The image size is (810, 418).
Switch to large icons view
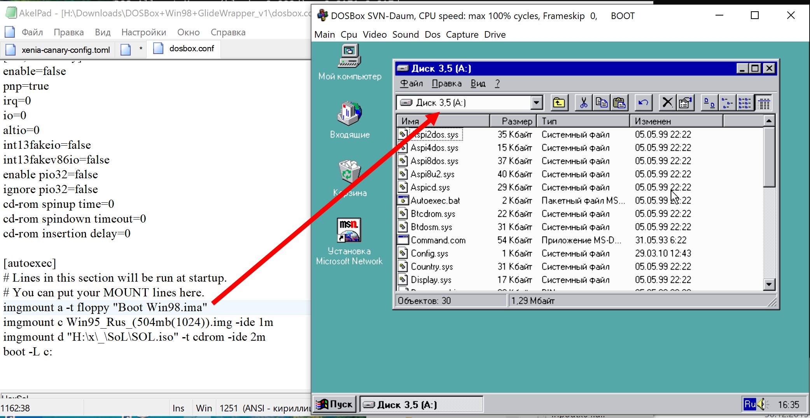709,103
